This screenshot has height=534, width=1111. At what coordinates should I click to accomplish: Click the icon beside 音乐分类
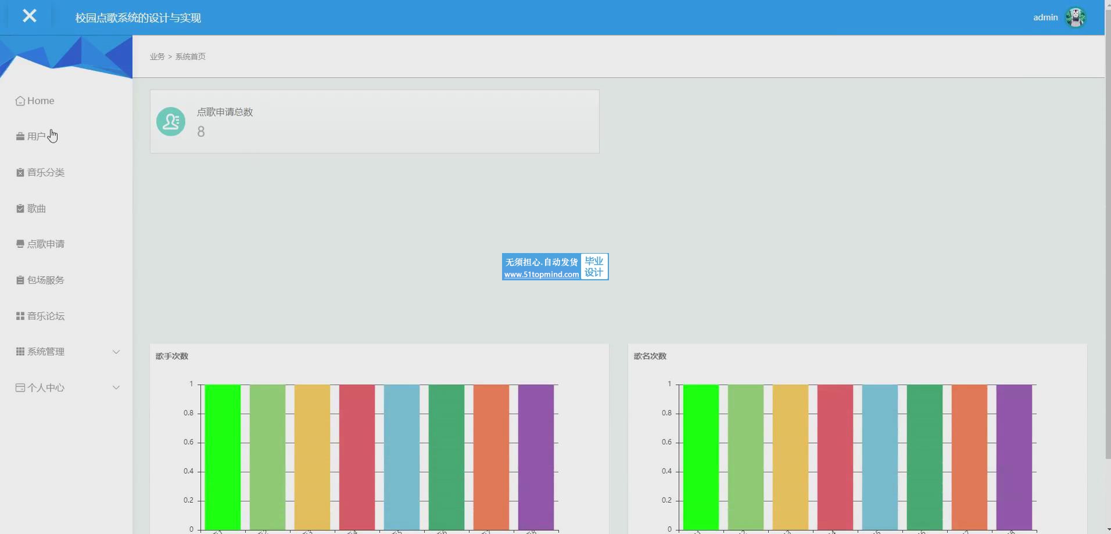20,172
